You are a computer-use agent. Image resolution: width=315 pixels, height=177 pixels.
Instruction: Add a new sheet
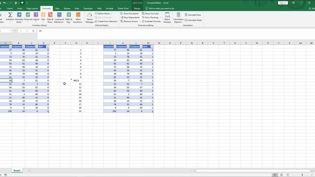coord(30,171)
